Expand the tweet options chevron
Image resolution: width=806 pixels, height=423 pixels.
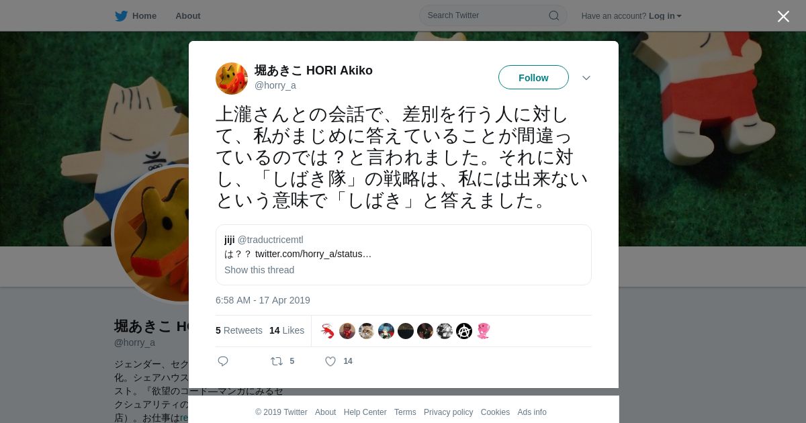[586, 78]
